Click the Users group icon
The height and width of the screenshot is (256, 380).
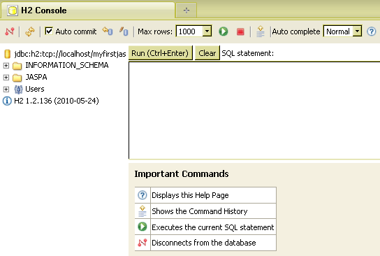click(x=18, y=90)
